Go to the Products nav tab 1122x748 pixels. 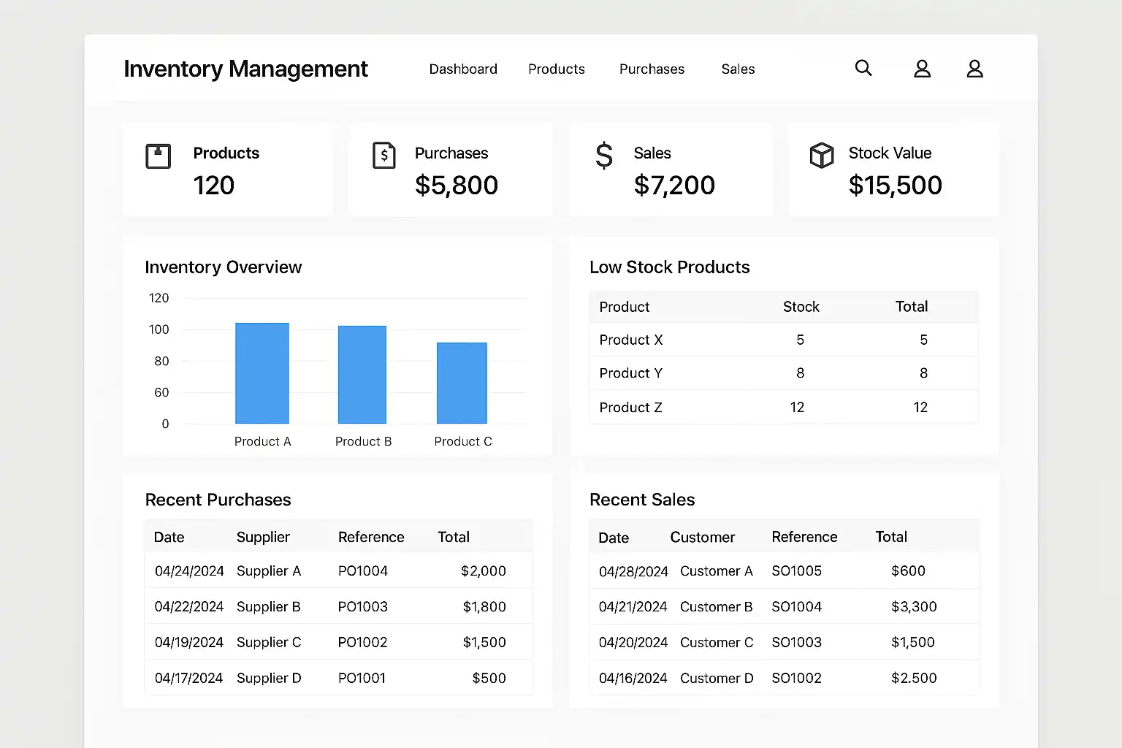(x=557, y=69)
